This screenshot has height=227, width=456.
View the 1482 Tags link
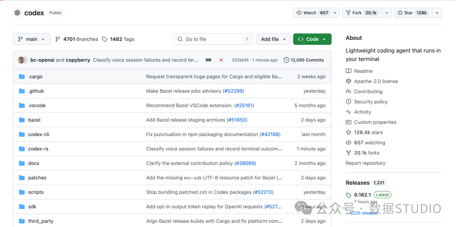118,39
